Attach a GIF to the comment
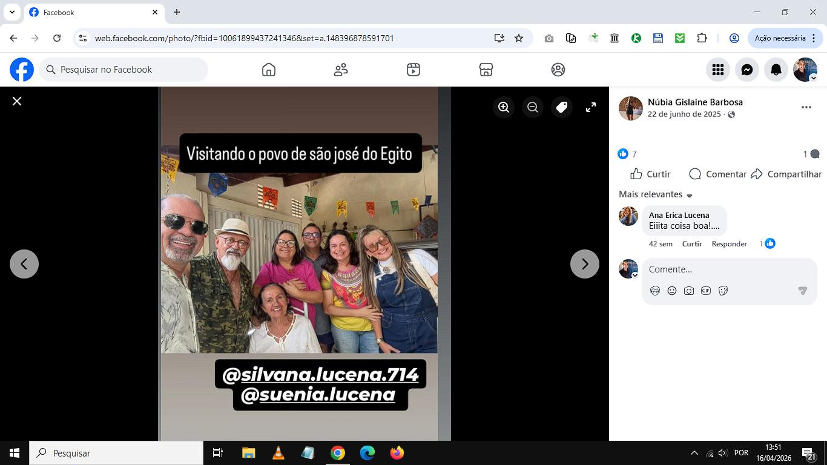Viewport: 827px width, 465px height. [706, 291]
